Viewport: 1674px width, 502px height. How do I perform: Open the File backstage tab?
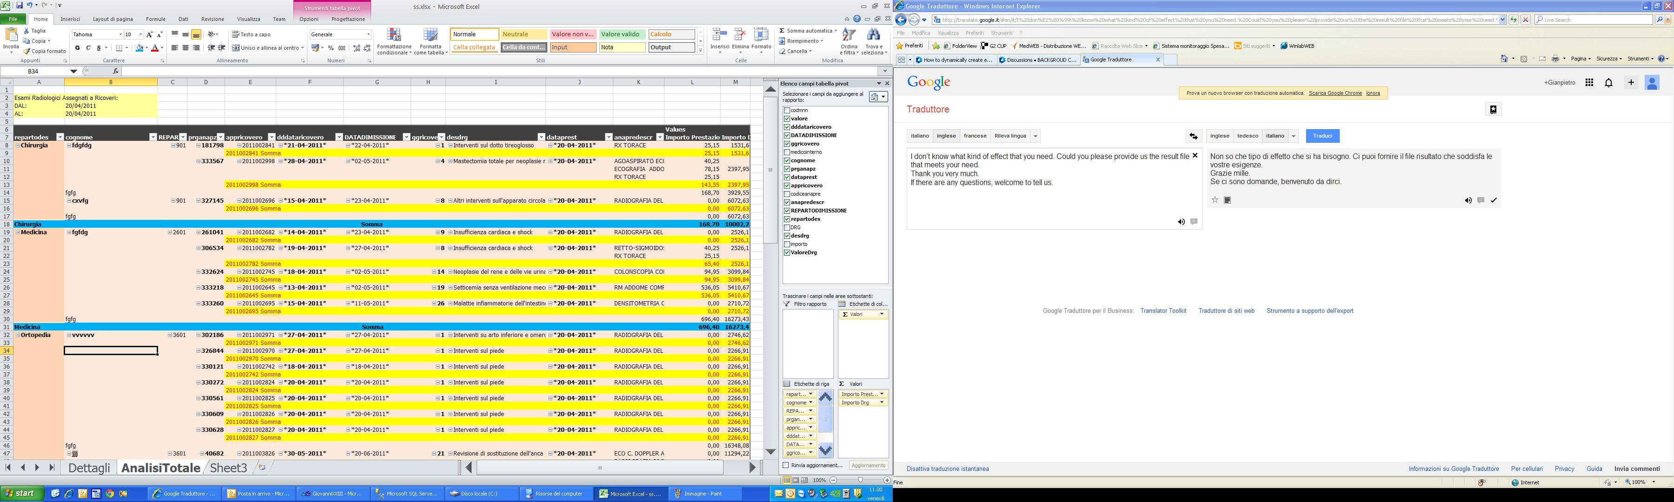pos(13,20)
